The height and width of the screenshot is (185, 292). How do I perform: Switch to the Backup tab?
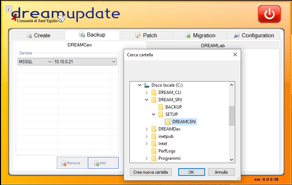click(92, 35)
